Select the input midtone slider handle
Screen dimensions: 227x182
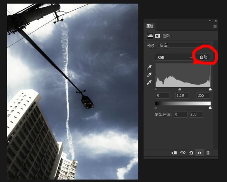180,89
